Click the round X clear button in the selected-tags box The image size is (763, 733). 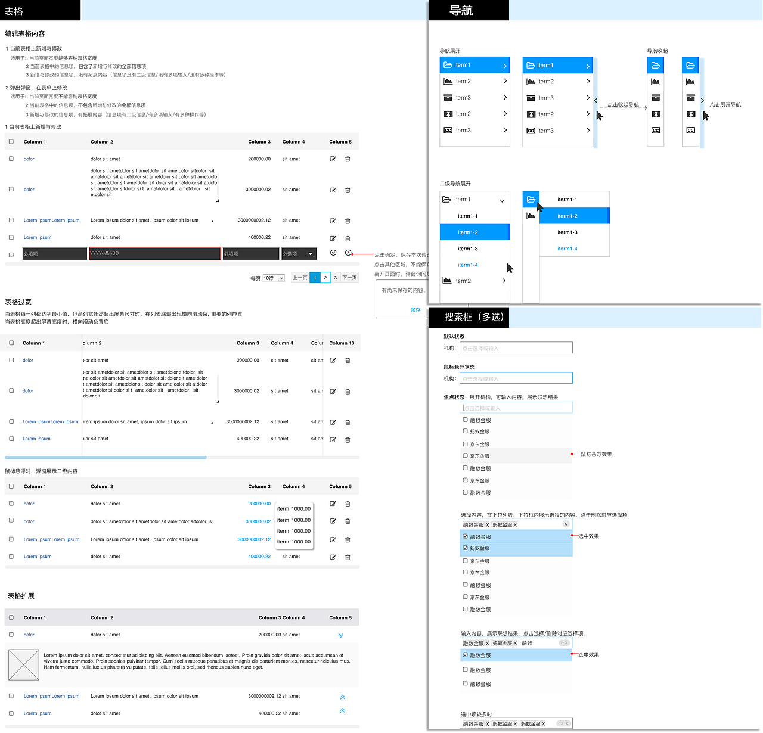click(x=566, y=524)
